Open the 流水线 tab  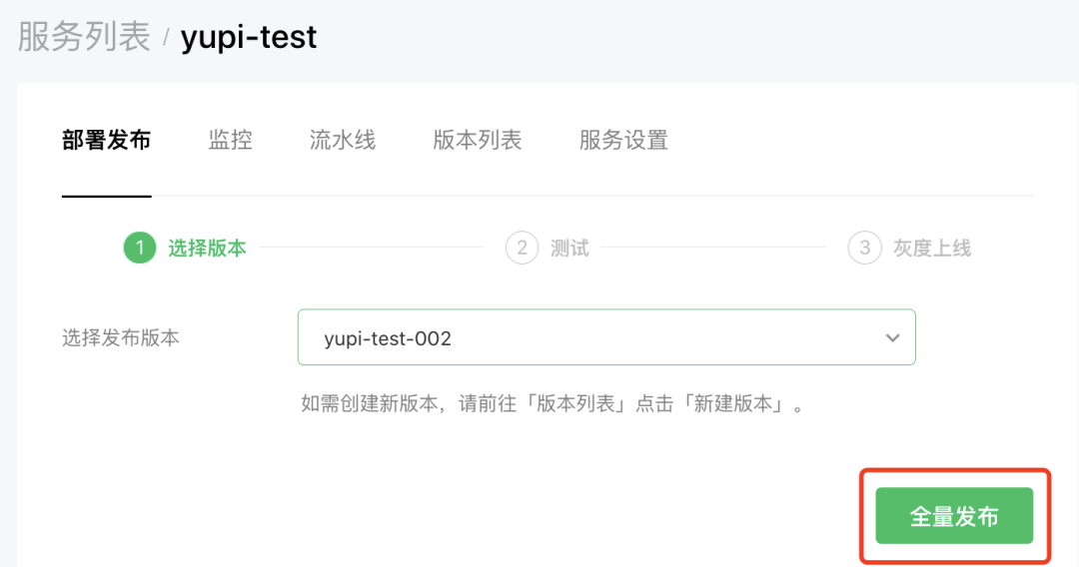(343, 140)
